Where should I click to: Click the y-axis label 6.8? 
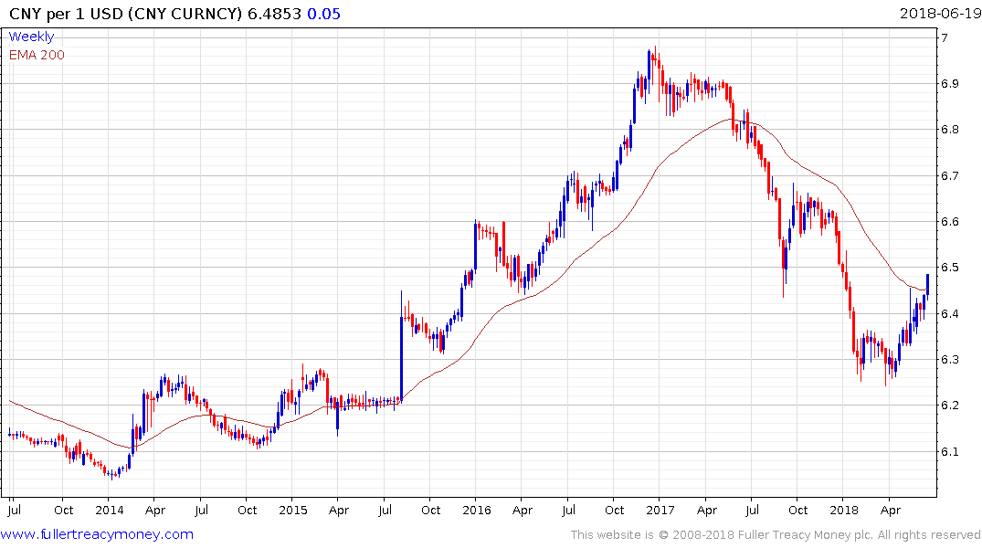tap(950, 130)
